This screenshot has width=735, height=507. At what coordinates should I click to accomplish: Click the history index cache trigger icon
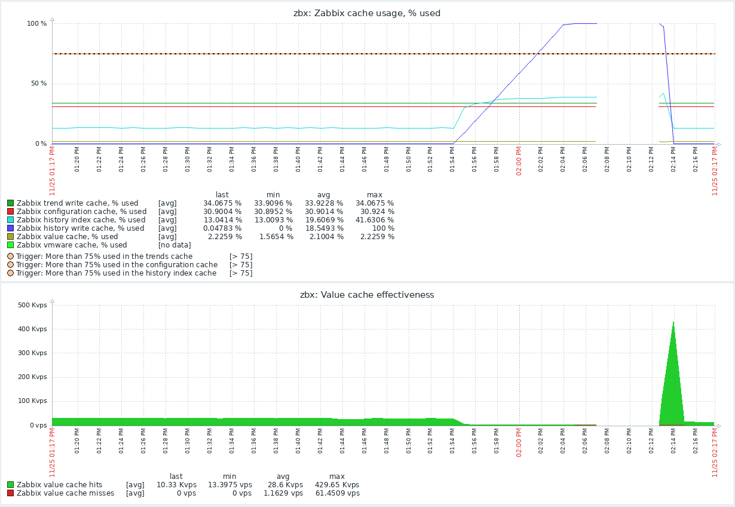(x=10, y=273)
